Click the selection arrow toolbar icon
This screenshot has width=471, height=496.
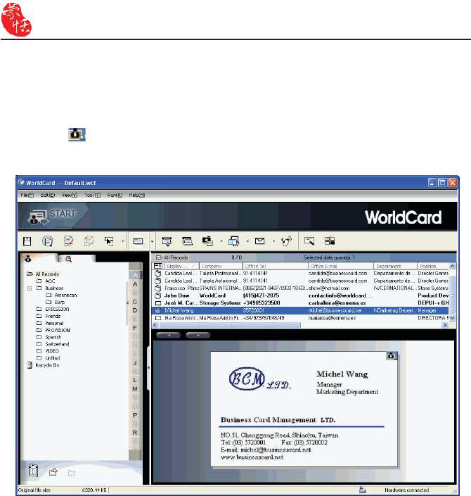(109, 241)
